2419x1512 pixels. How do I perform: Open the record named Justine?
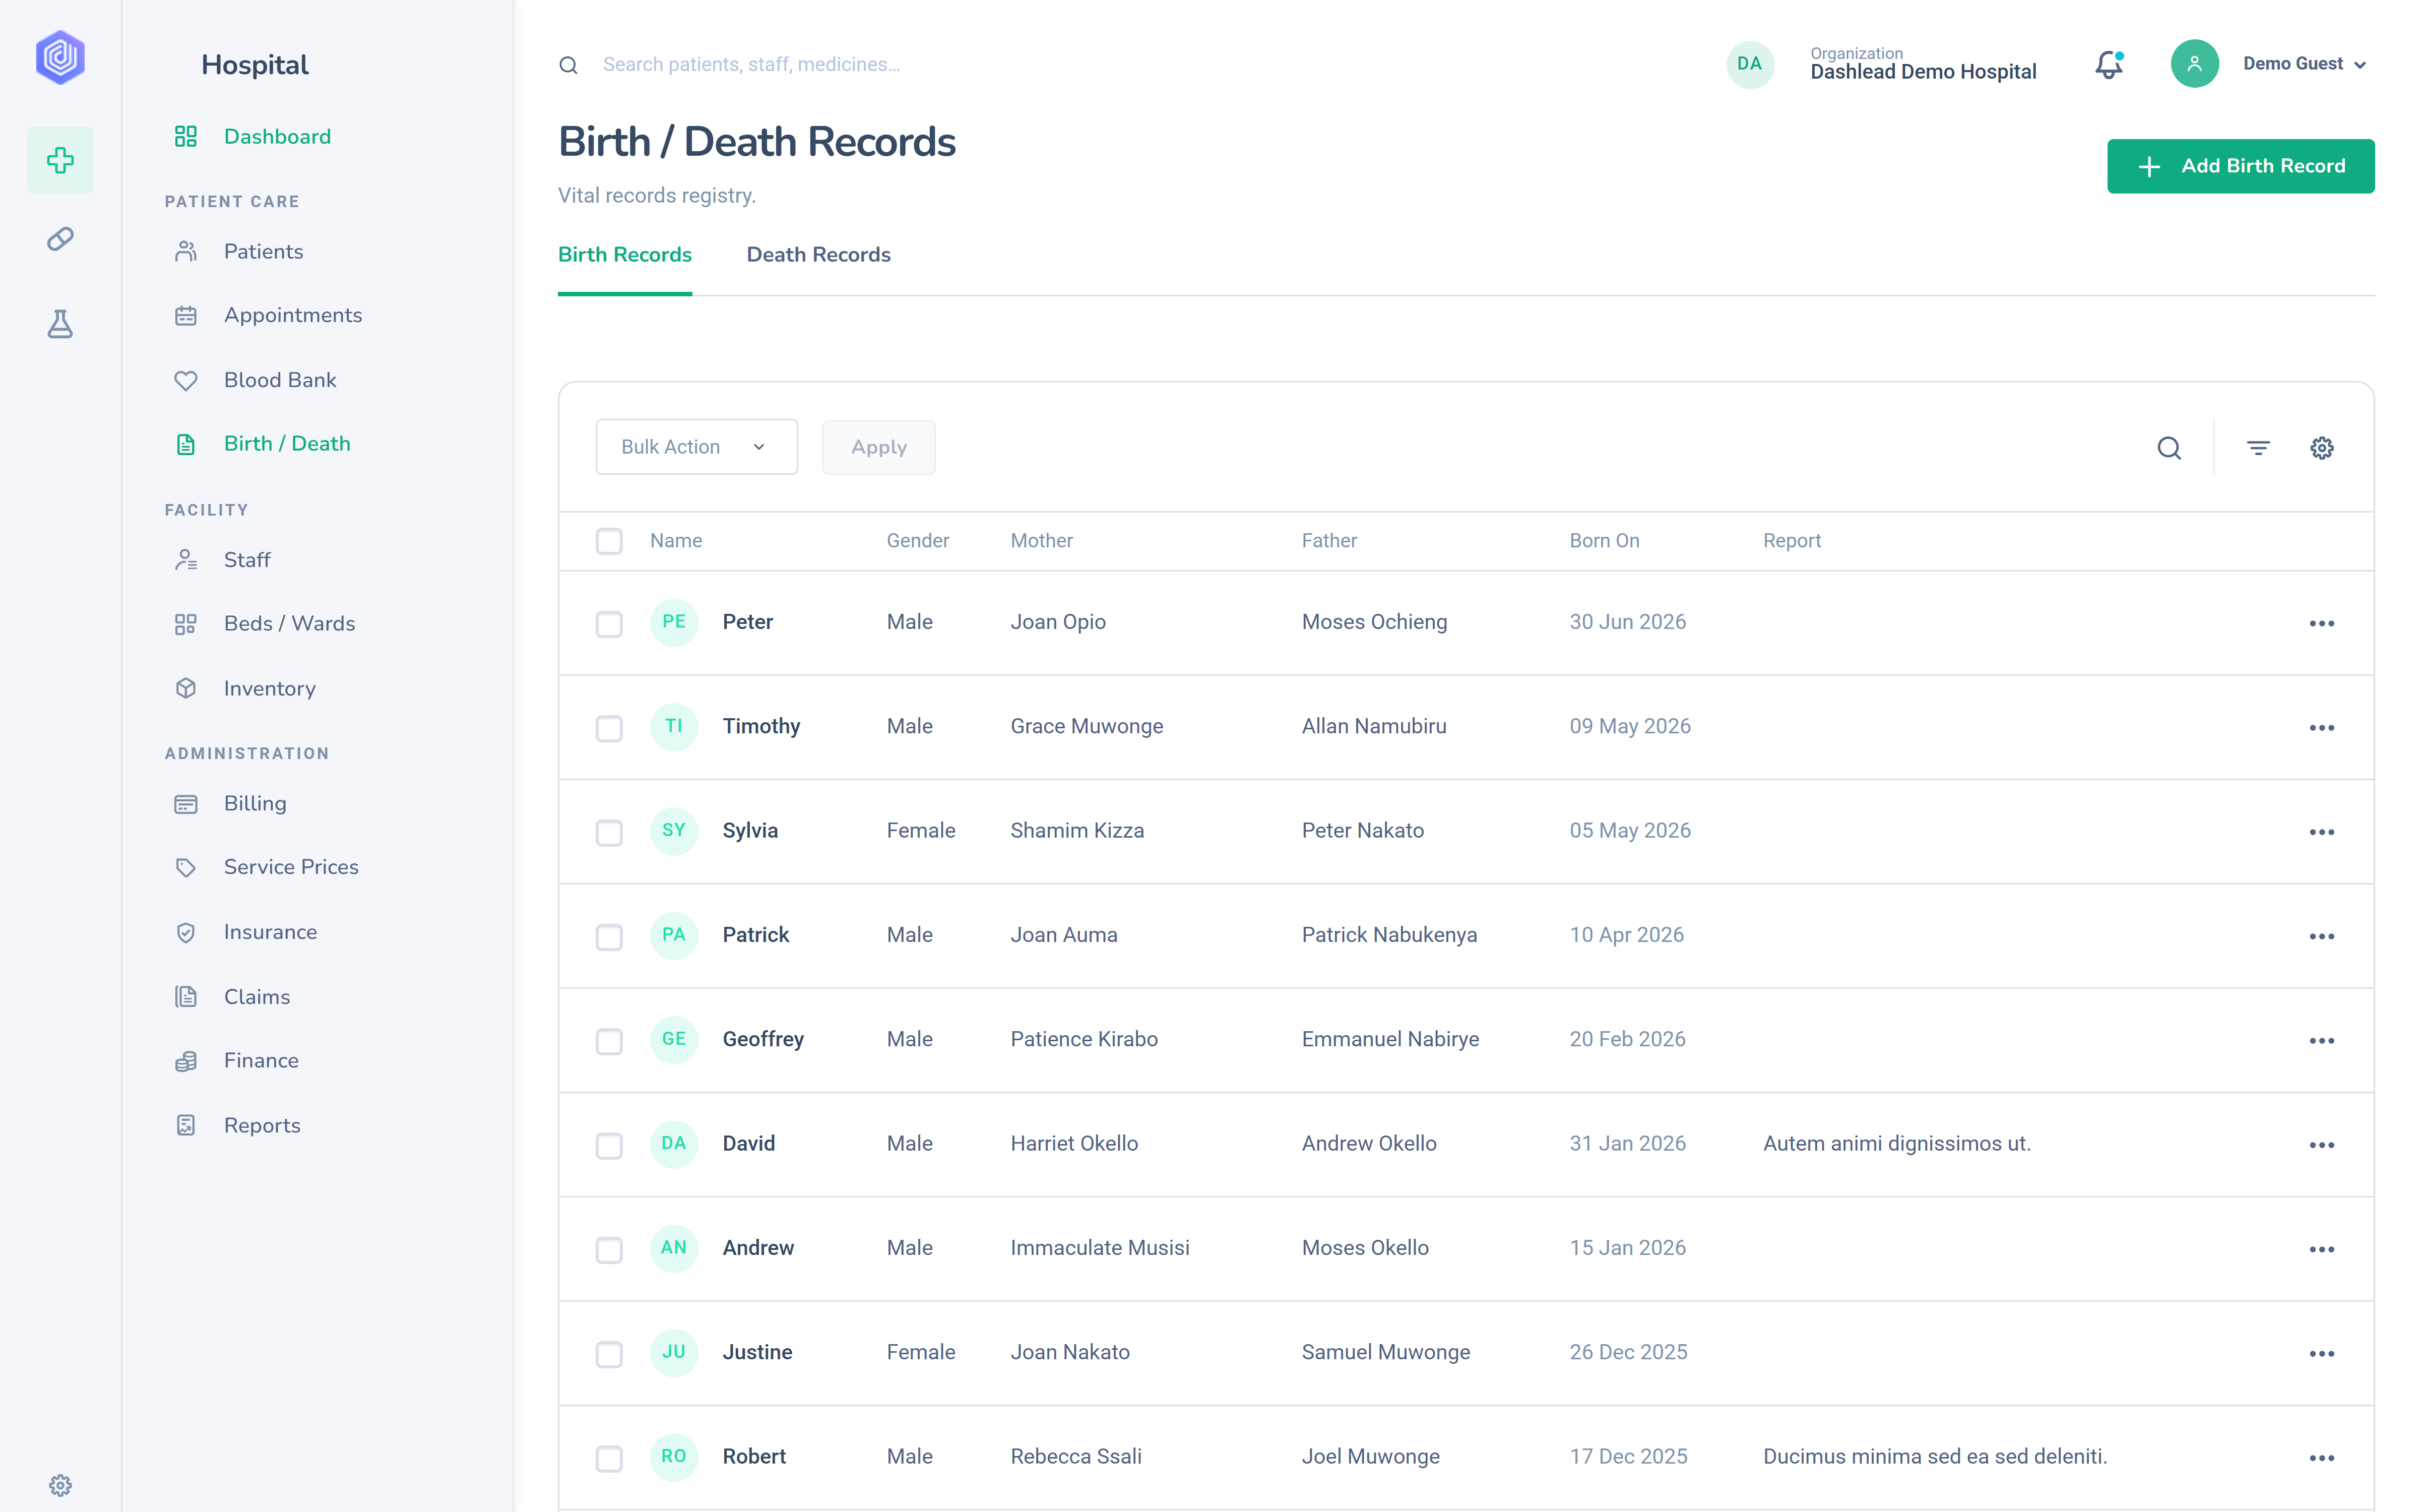[756, 1352]
